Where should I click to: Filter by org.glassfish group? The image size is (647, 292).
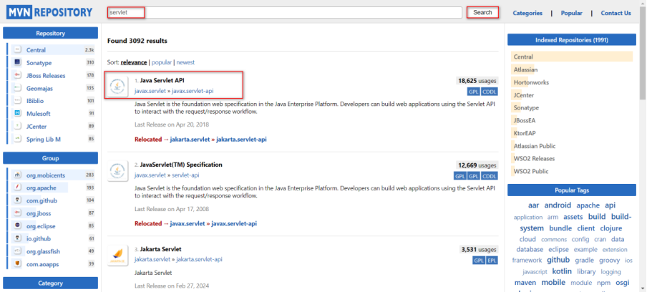coord(43,251)
